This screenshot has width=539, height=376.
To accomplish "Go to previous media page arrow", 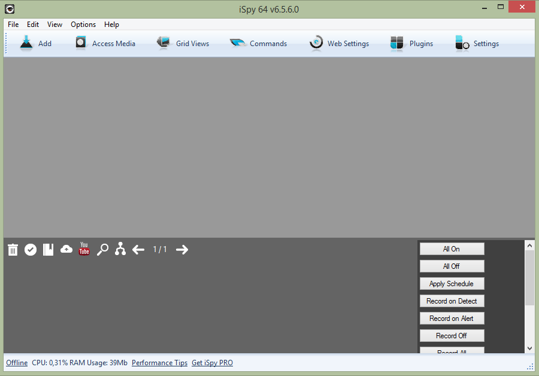I will point(138,250).
